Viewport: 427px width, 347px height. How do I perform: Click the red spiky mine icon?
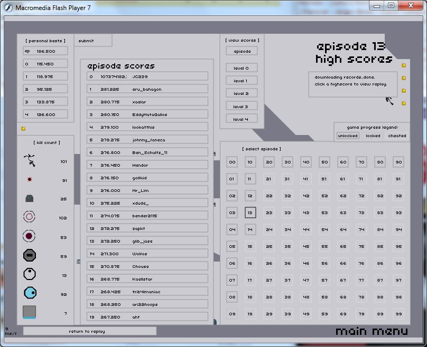coord(30,180)
